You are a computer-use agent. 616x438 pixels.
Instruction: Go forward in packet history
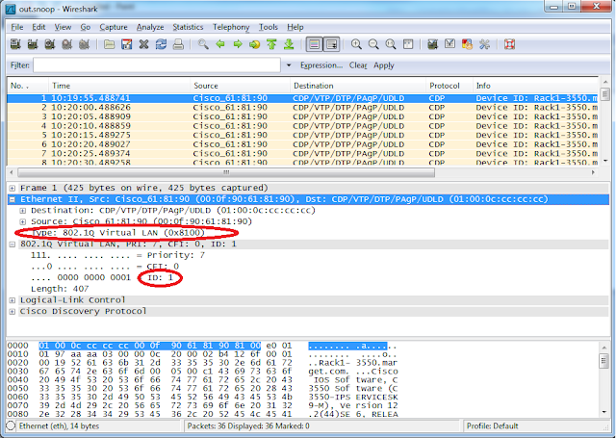coord(238,44)
